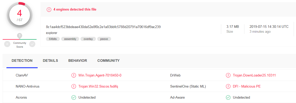Click the community score question mark icon
The image size is (296, 103).
(20, 36)
